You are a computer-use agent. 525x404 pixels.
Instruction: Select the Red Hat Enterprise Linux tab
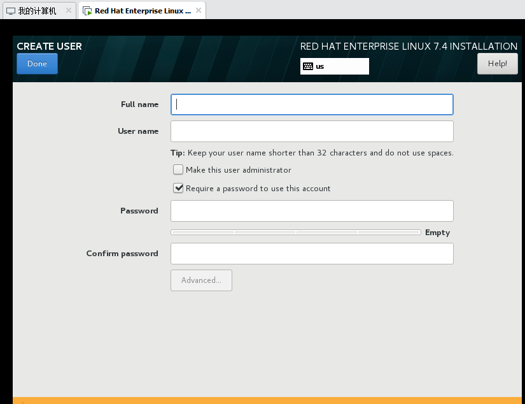point(143,11)
